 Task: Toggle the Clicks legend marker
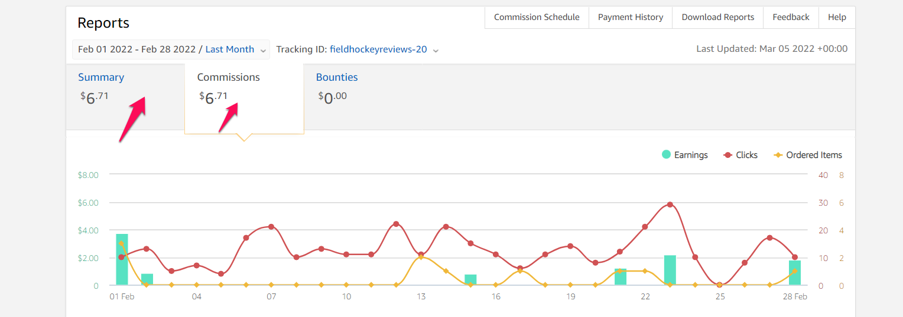[728, 155]
